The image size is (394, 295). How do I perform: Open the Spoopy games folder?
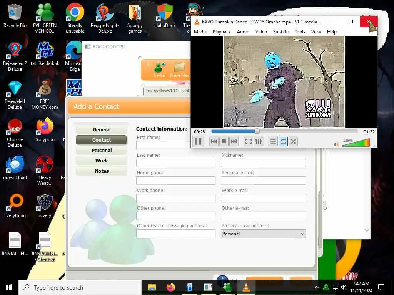point(135,18)
